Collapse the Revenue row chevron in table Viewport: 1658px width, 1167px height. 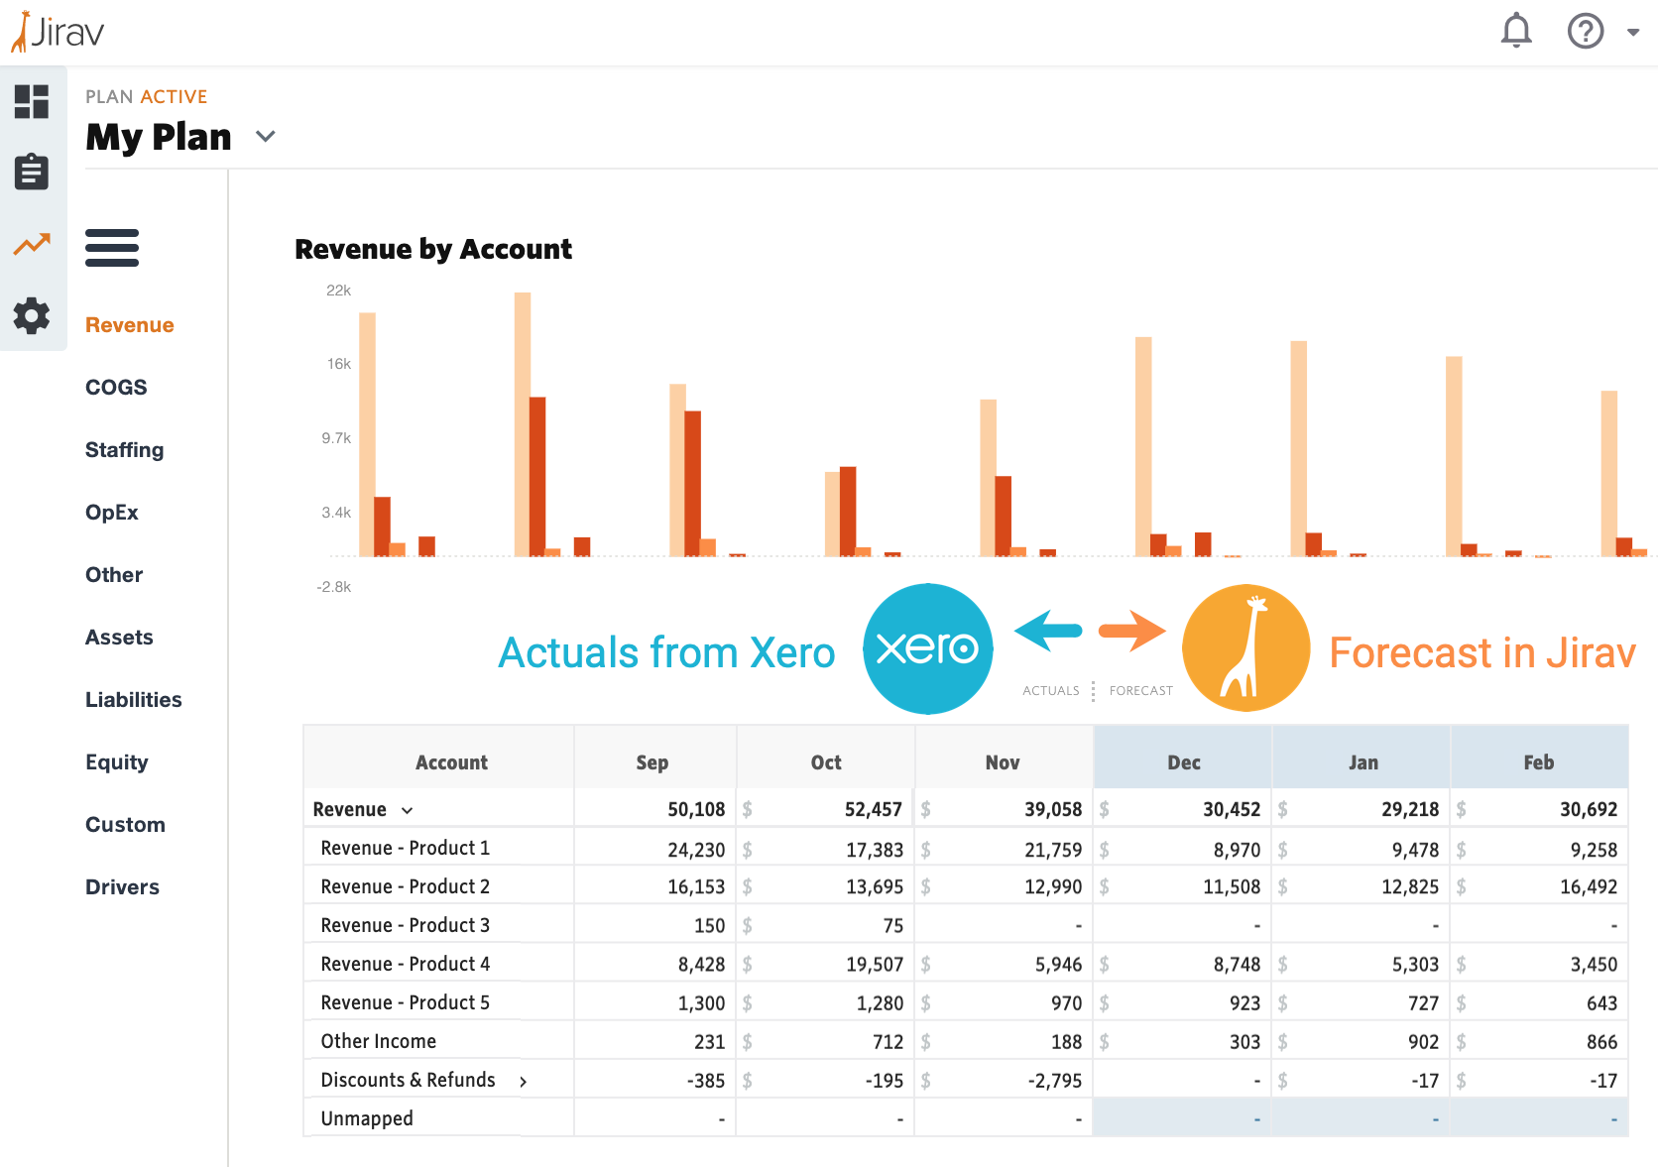click(x=407, y=810)
